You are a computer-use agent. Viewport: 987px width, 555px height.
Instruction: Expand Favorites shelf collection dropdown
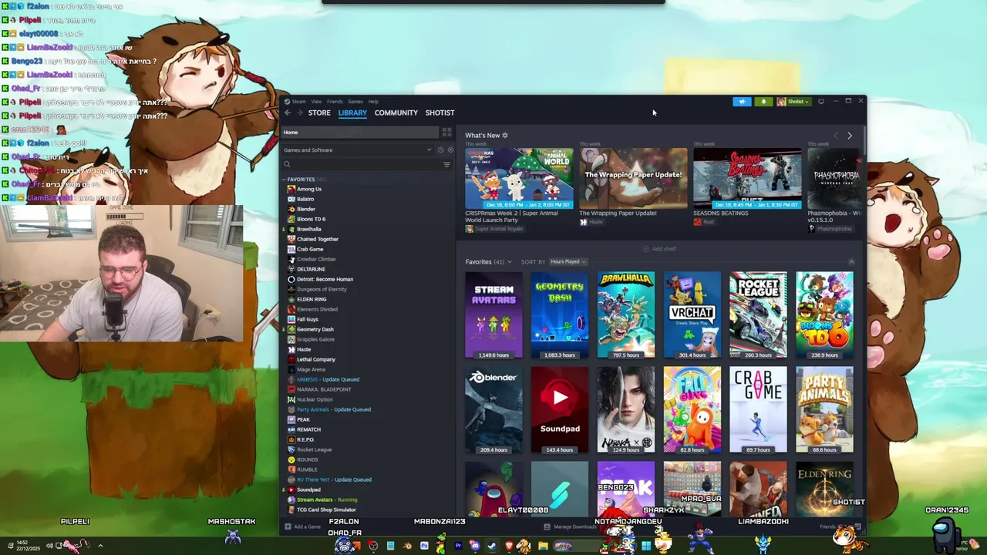coord(509,262)
